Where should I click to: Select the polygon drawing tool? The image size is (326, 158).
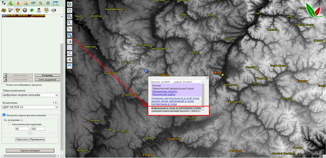70,47
